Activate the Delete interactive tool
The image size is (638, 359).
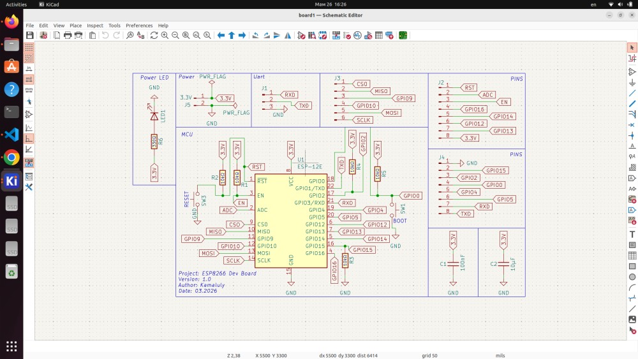pos(632,330)
